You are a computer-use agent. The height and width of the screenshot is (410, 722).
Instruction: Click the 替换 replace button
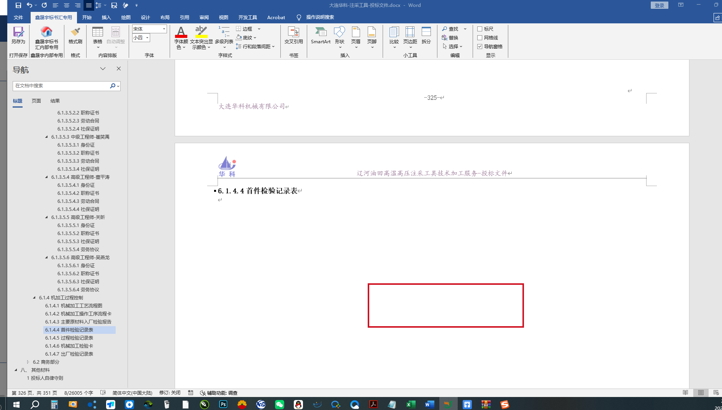click(450, 38)
